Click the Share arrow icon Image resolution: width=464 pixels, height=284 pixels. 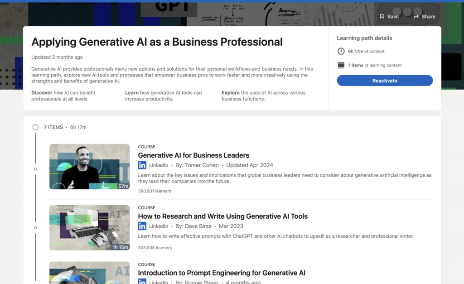(416, 17)
